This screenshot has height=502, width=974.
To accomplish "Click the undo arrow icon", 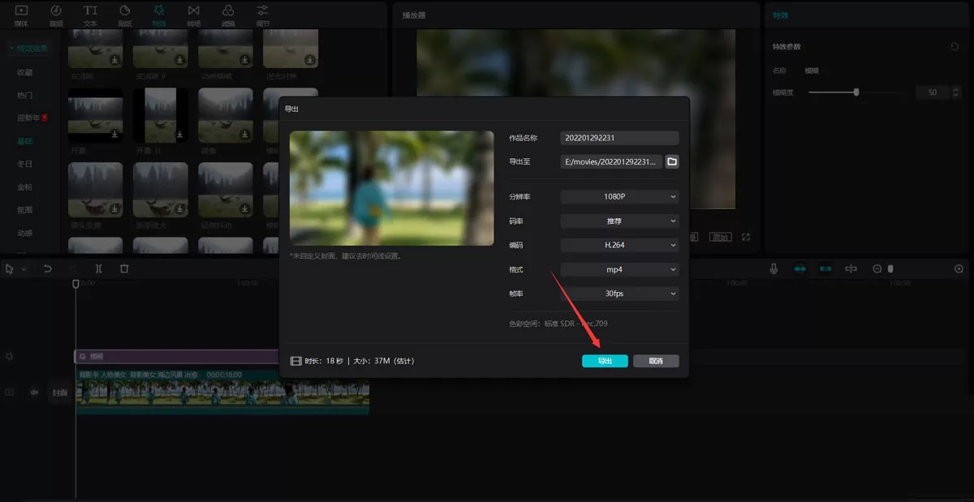I will 48,268.
